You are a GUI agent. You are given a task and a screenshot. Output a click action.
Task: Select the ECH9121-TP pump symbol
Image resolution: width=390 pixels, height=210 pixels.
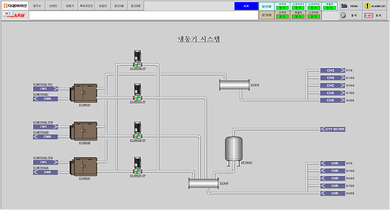[x=138, y=165]
